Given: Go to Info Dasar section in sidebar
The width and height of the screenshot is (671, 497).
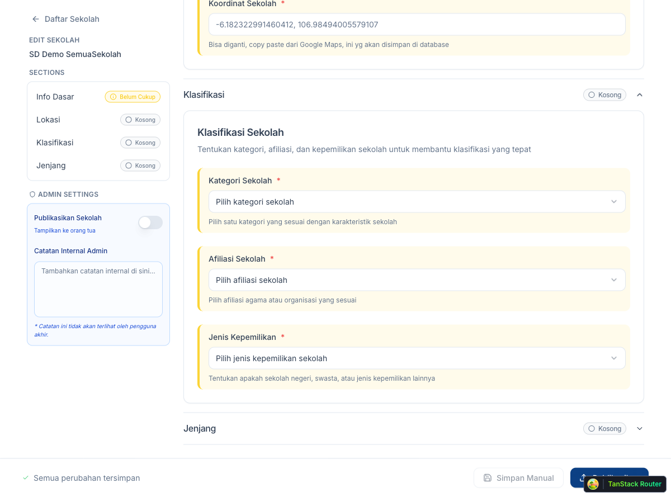Looking at the screenshot, I should [55, 97].
